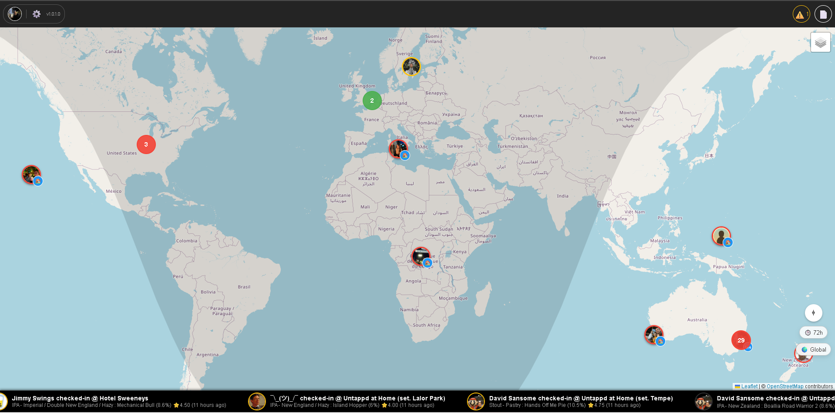Open the app settings gear

pyautogui.click(x=36, y=13)
